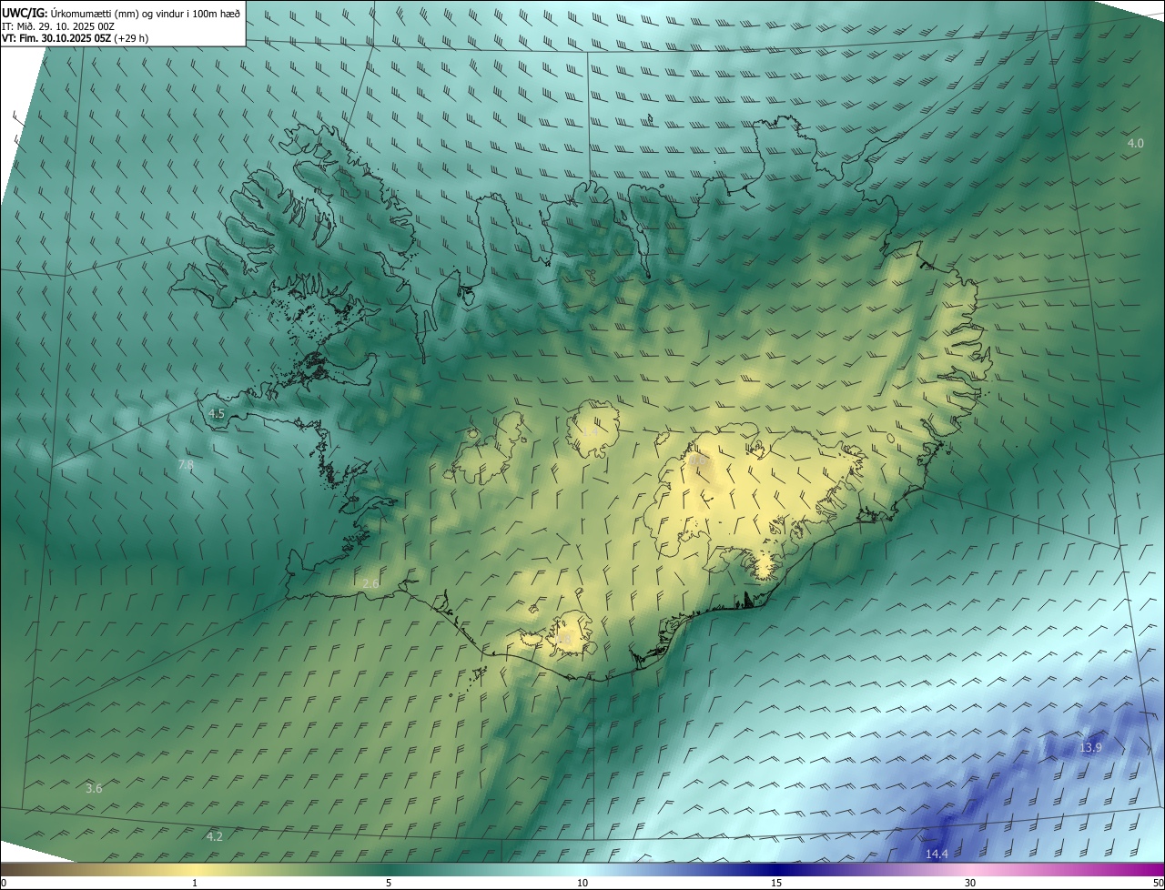Click the 13.9 value label on the map

pyautogui.click(x=1090, y=747)
